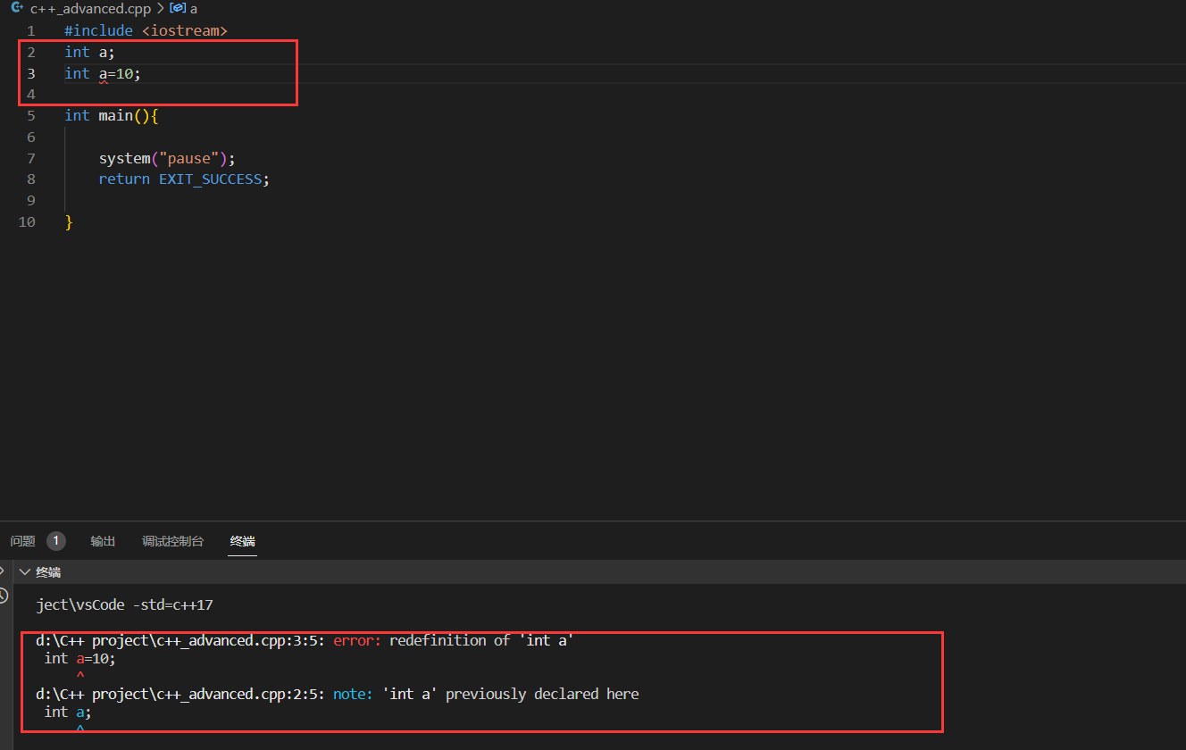Image resolution: width=1186 pixels, height=750 pixels.
Task: Click the red-underlined 'a' on line 3
Action: pyautogui.click(x=103, y=74)
